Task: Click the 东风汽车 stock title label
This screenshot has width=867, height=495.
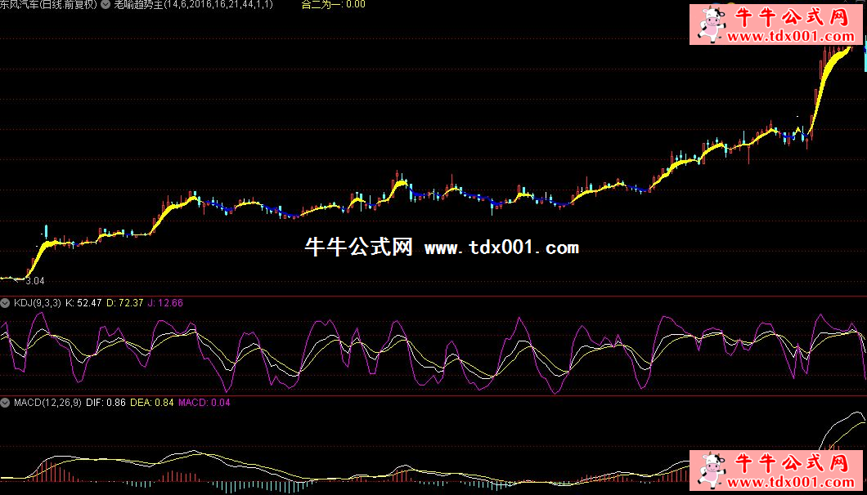Action: tap(49, 5)
